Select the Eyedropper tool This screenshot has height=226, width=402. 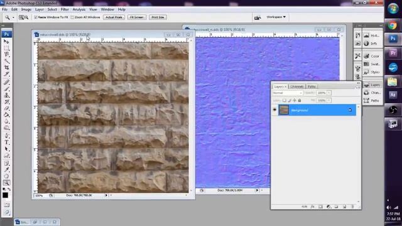click(x=6, y=170)
